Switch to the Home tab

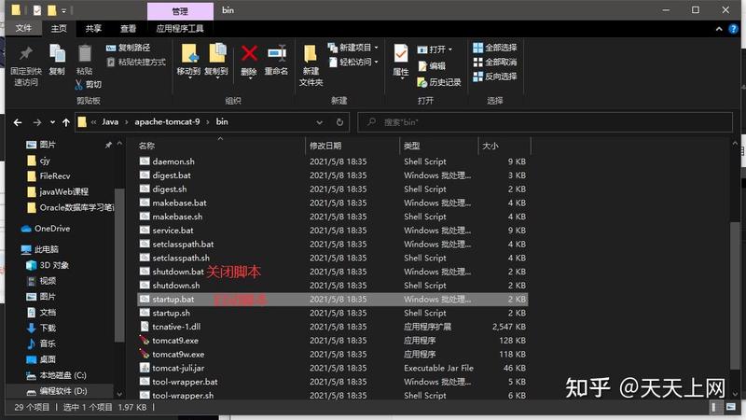pyautogui.click(x=59, y=29)
